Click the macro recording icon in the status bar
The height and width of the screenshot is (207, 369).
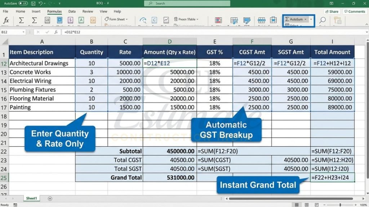tap(15, 205)
